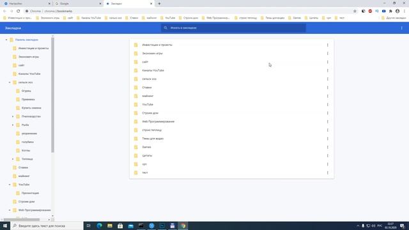This screenshot has width=409, height=230.
Task: Expand the Рыба folder in sidebar
Action: point(13,125)
